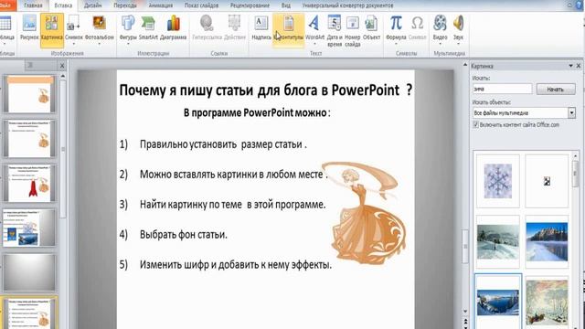Switch to the Вставка (Insert) tab
This screenshot has width=585, height=329.
coord(63,5)
